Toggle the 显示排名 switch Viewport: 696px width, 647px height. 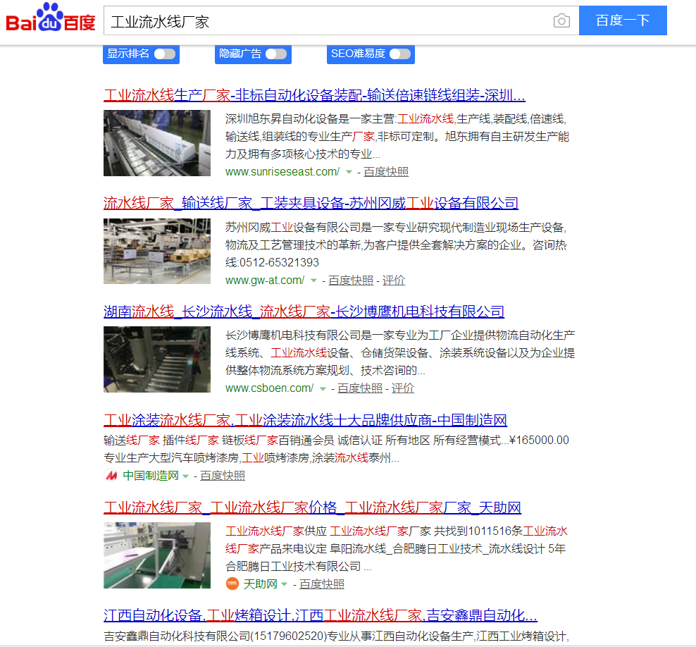(165, 54)
